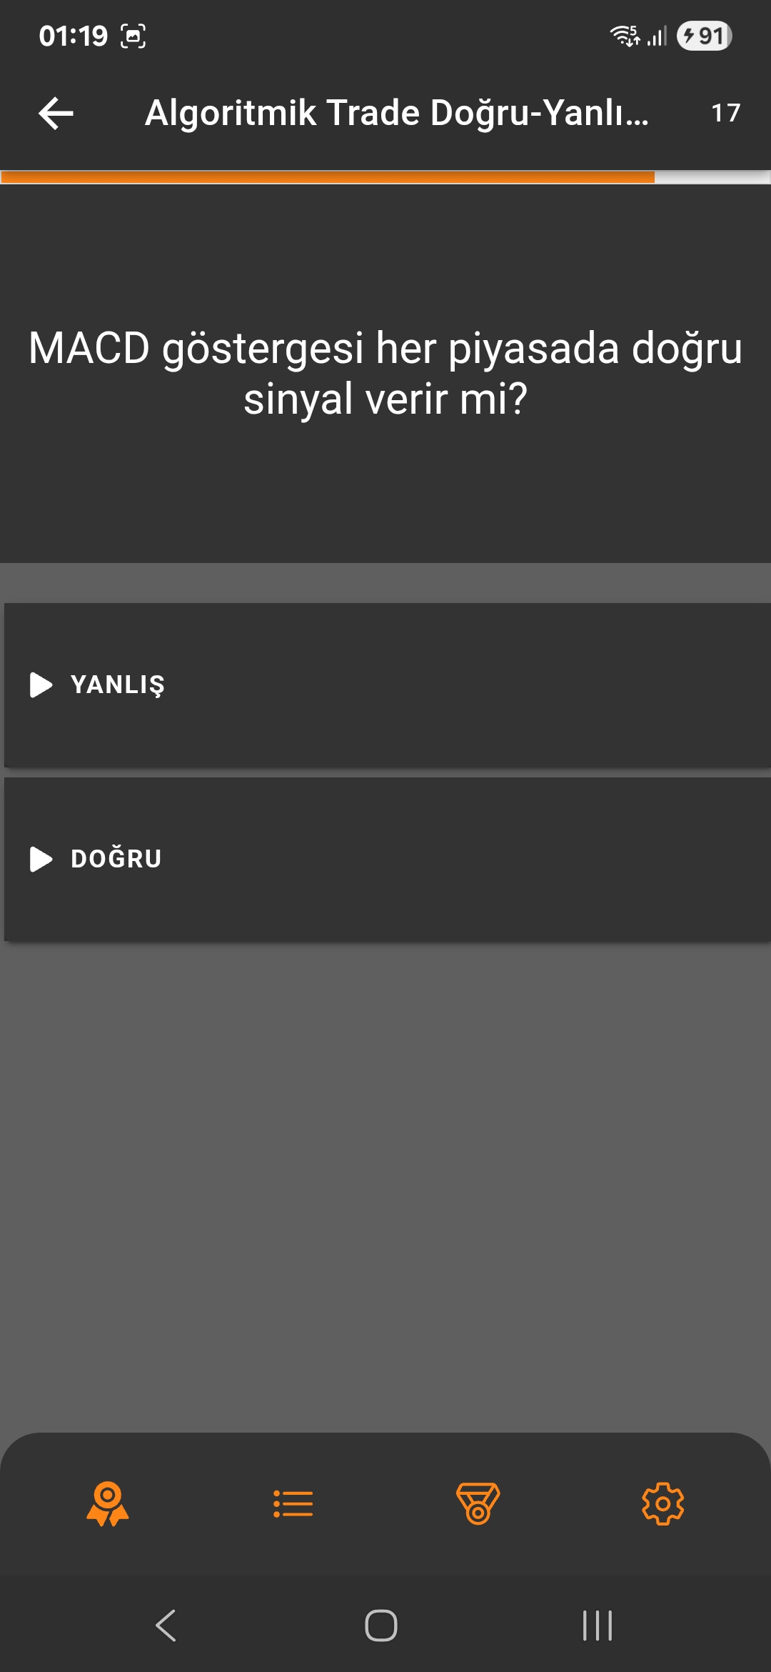Tap the screen capture status icon
Screen dimensions: 771x1672
tap(133, 36)
